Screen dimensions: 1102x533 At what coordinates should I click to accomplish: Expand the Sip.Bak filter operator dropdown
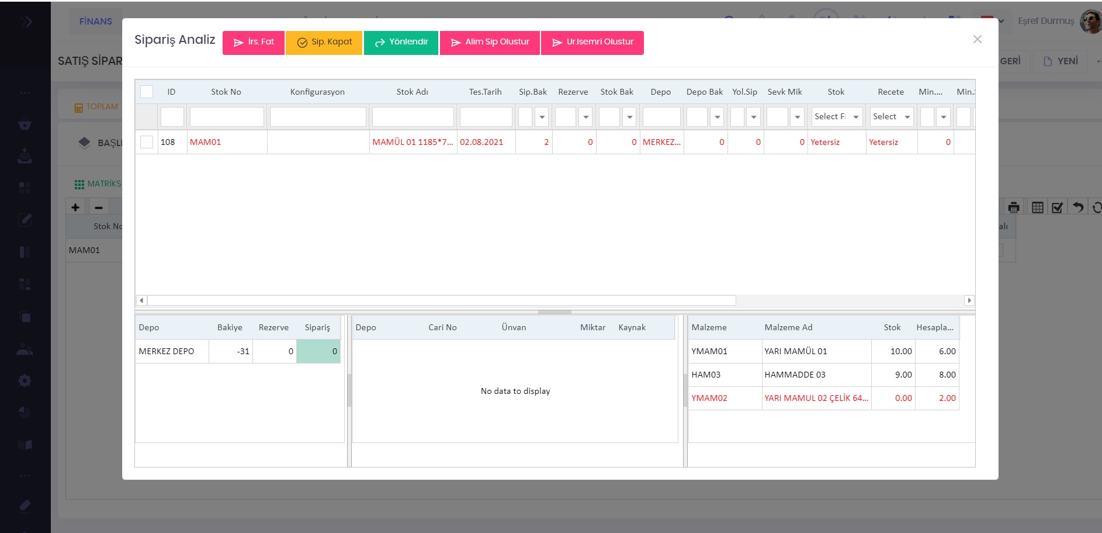click(542, 117)
